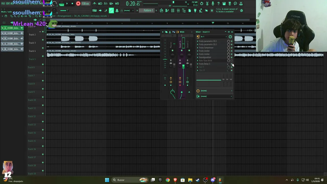Open the ADD menu
This screenshot has width=327, height=184.
13,4
